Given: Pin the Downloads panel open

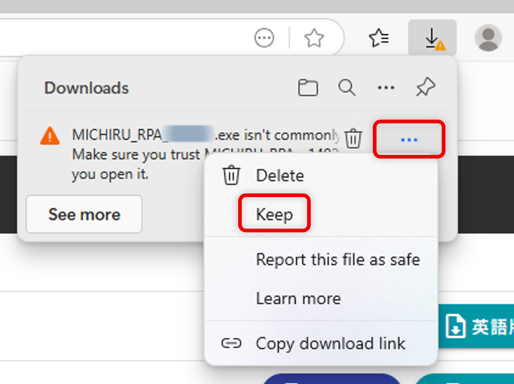Looking at the screenshot, I should pyautogui.click(x=426, y=88).
